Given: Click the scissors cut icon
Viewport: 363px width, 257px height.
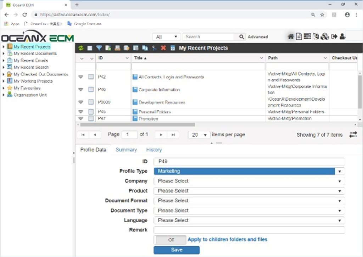Looking at the screenshot, I should (154, 48).
